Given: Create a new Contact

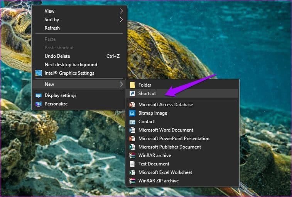Looking at the screenshot, I should 182,122.
